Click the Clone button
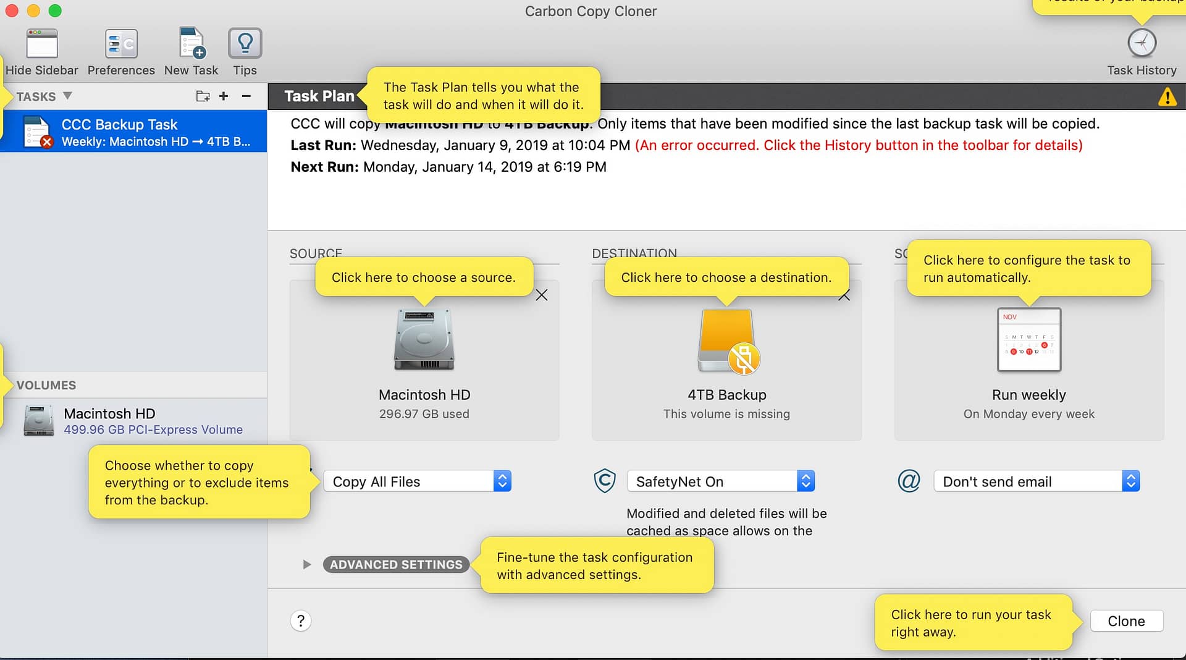Viewport: 1186px width, 660px height. 1127,621
